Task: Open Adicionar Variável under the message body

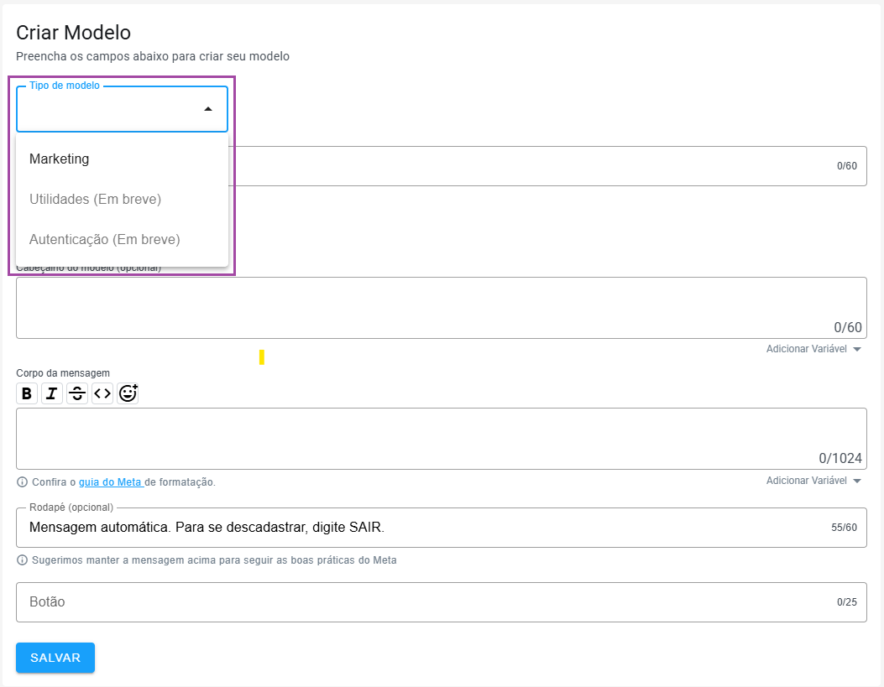Action: coord(813,481)
